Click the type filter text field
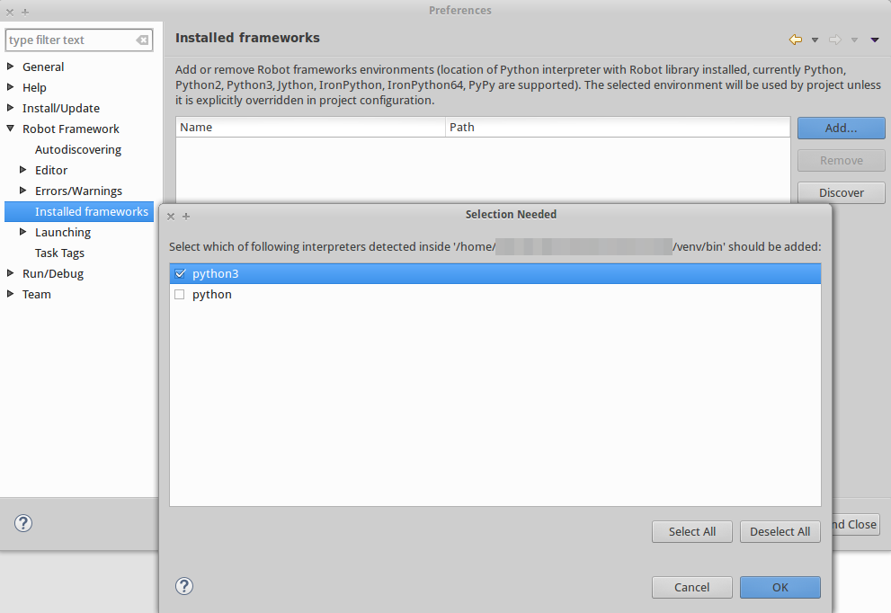The image size is (891, 613). [x=72, y=40]
